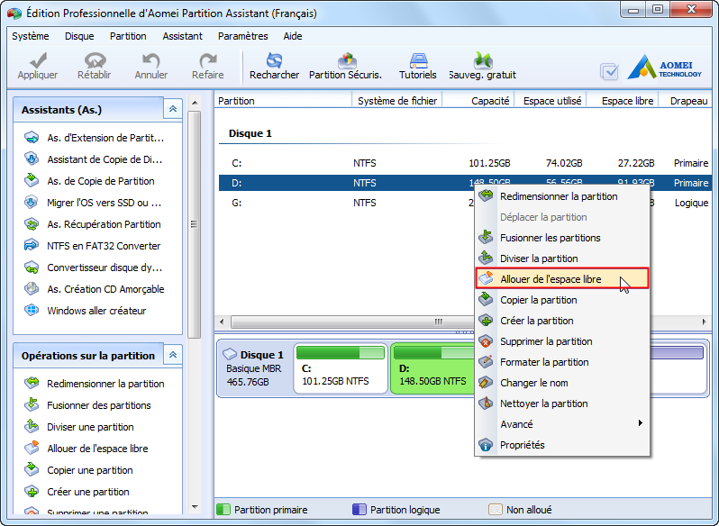This screenshot has height=526, width=719.
Task: Choose Copier la partition in context menu
Action: click(562, 300)
